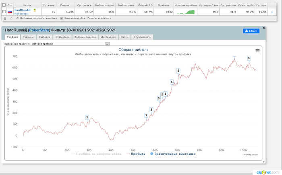The height and width of the screenshot is (175, 282).
Task: Sort by the "Ср. игры / ден" column header
Action: (209, 5)
